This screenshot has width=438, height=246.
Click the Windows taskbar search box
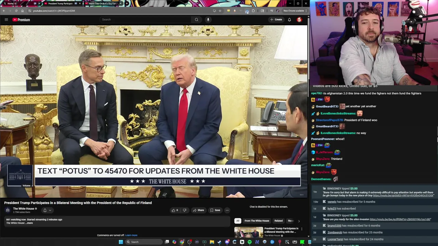(144, 242)
